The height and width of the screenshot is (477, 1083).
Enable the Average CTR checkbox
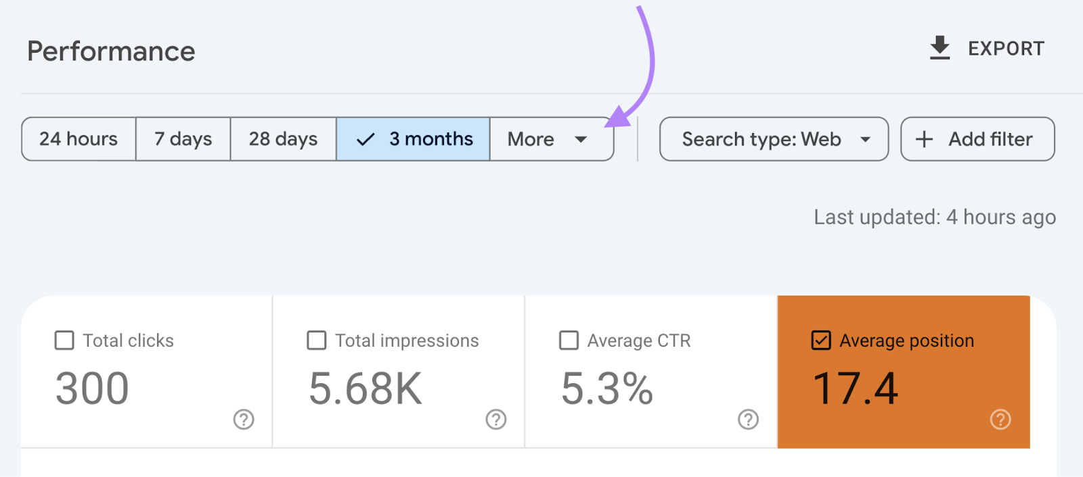[x=569, y=340]
